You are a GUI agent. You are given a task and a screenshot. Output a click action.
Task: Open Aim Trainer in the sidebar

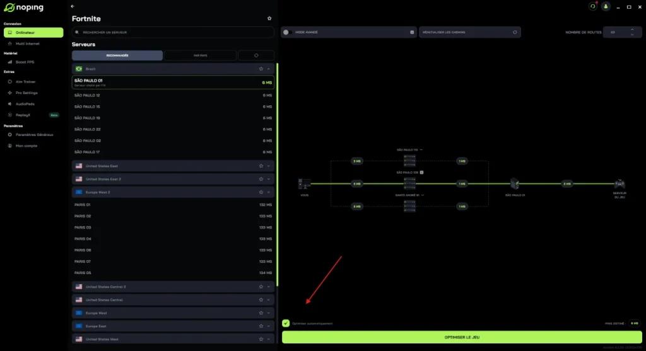[25, 82]
